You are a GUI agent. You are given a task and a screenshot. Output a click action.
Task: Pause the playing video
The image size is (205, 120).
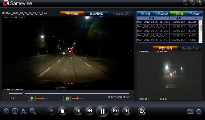(102, 111)
